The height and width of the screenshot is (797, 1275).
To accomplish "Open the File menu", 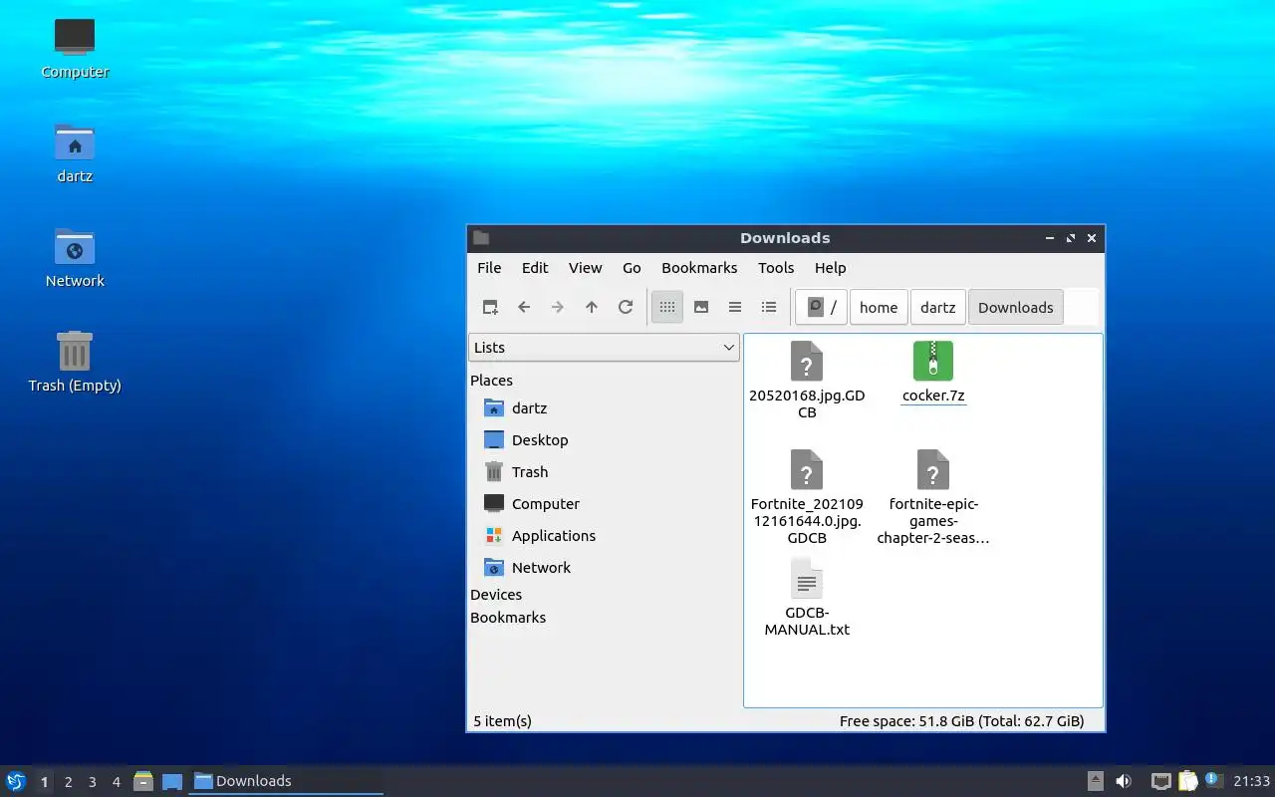I will point(489,268).
